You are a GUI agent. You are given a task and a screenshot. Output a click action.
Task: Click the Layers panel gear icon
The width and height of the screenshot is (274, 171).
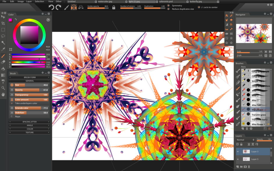[265, 136]
